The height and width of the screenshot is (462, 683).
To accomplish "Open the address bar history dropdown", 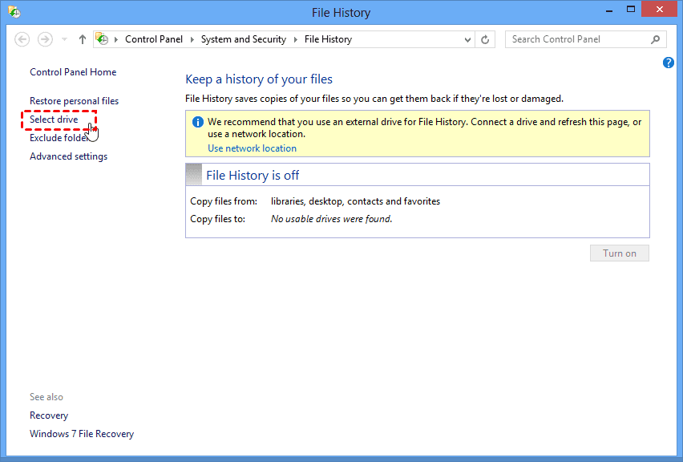I will pyautogui.click(x=468, y=39).
